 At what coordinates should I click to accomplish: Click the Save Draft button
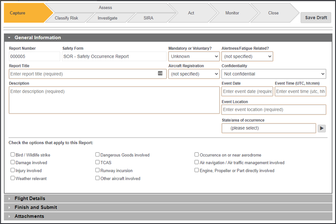pyautogui.click(x=316, y=18)
